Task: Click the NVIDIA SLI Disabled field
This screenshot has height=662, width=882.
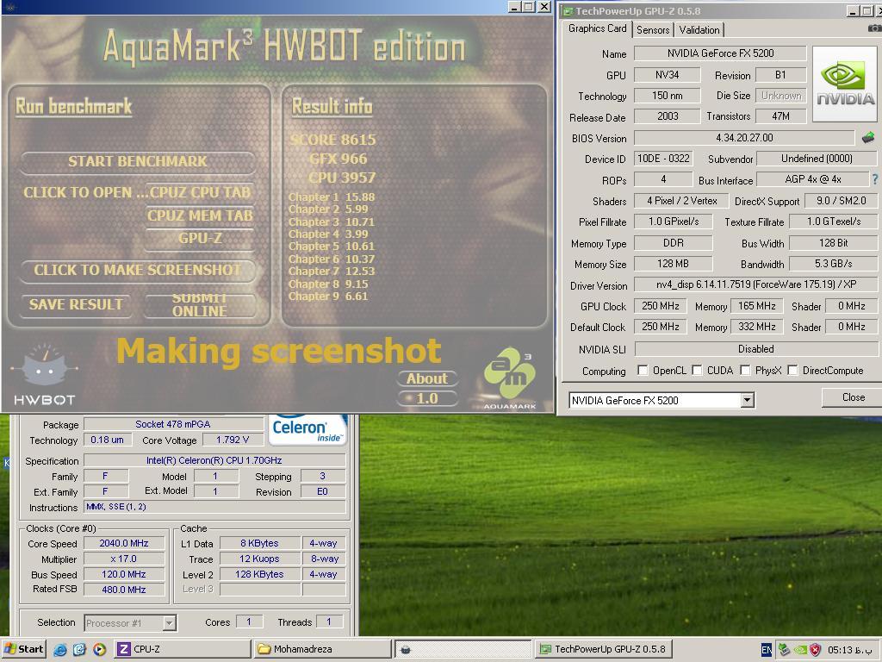Action: pos(756,349)
